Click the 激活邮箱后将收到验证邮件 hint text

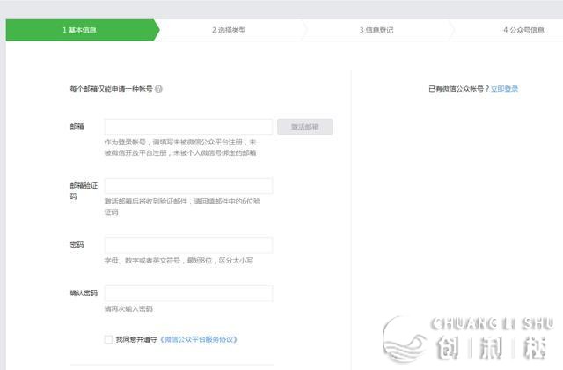182,207
